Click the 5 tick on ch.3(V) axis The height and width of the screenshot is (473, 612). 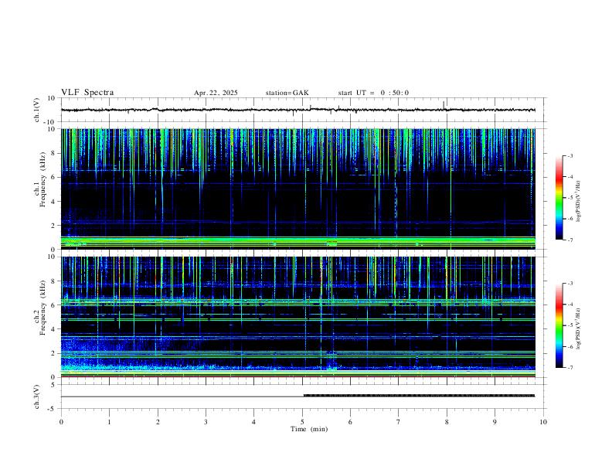pos(53,384)
